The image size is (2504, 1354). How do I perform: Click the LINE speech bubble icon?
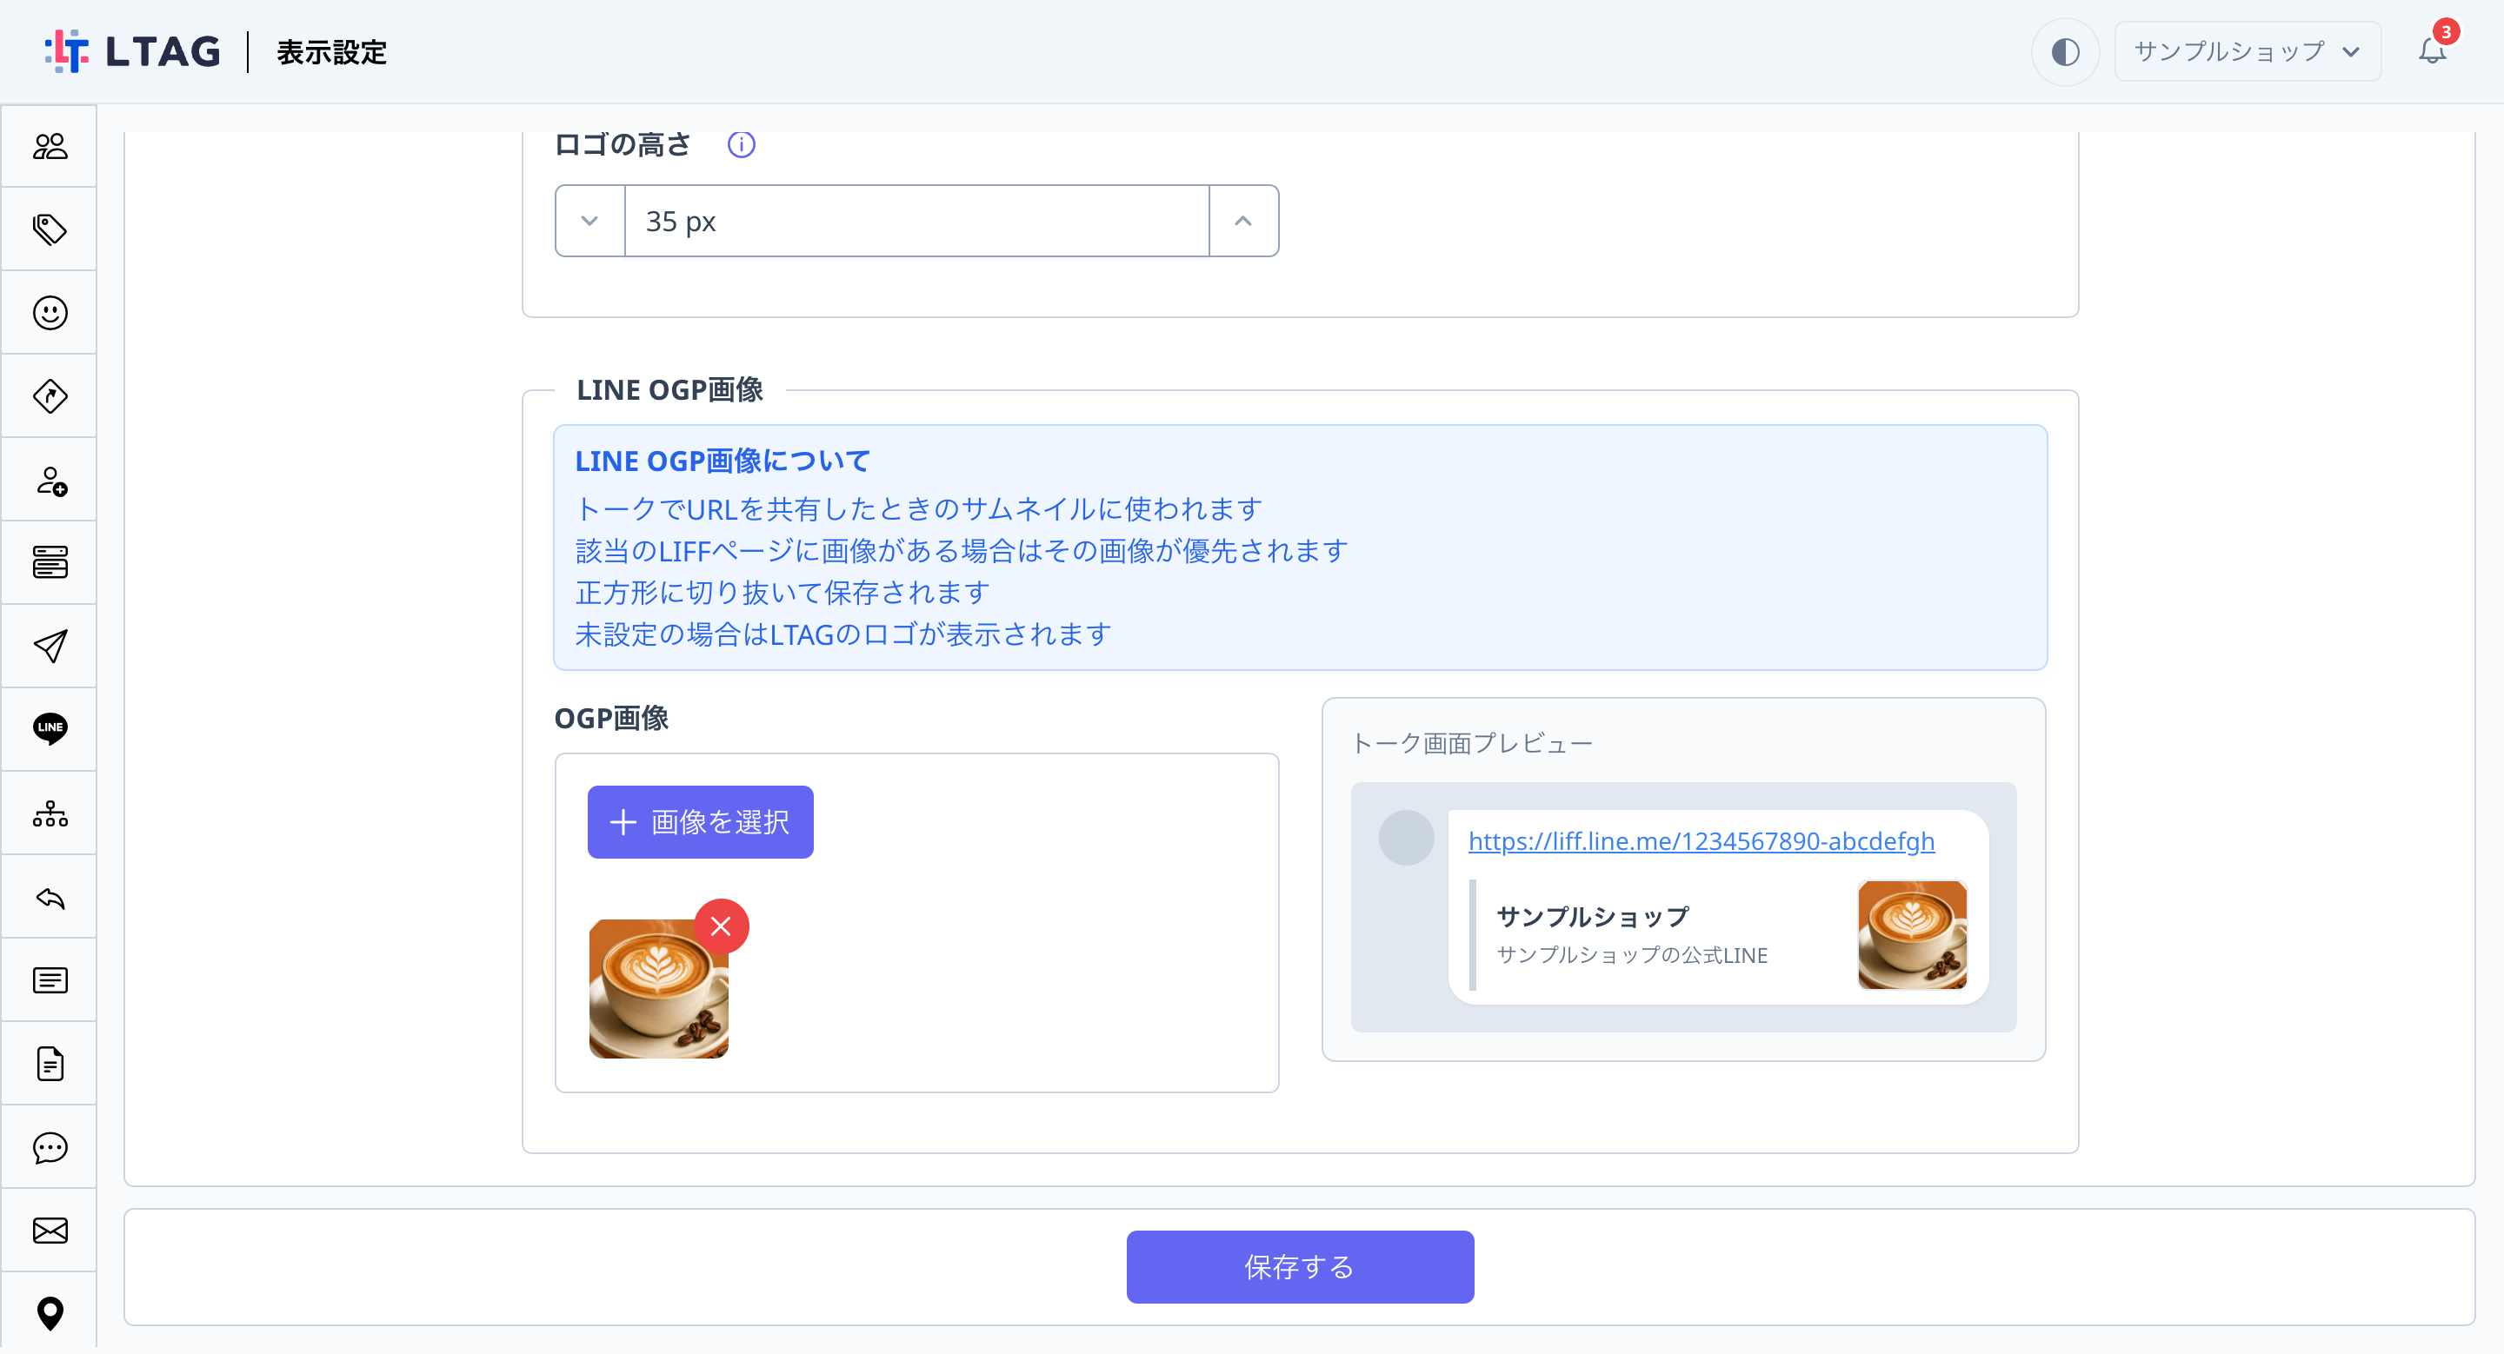tap(50, 728)
